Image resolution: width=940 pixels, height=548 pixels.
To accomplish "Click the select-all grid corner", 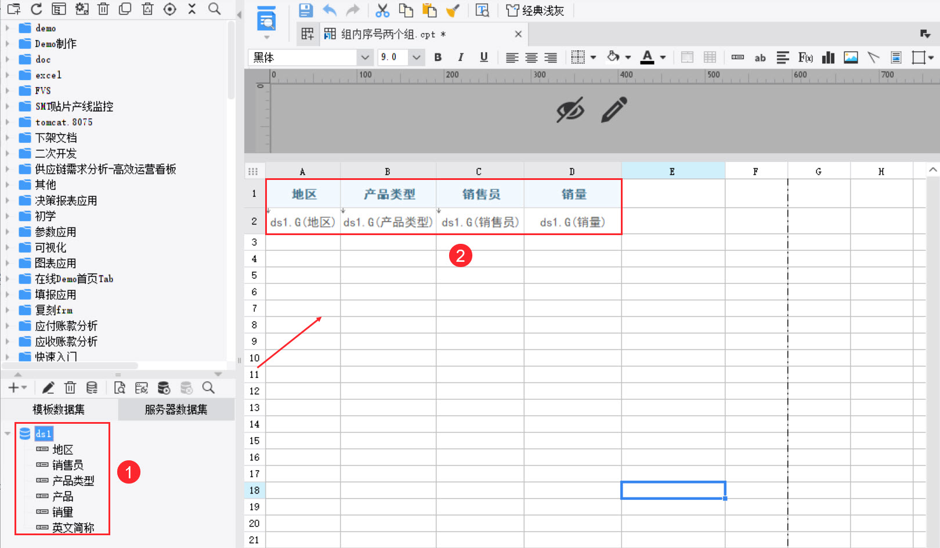I will (253, 171).
